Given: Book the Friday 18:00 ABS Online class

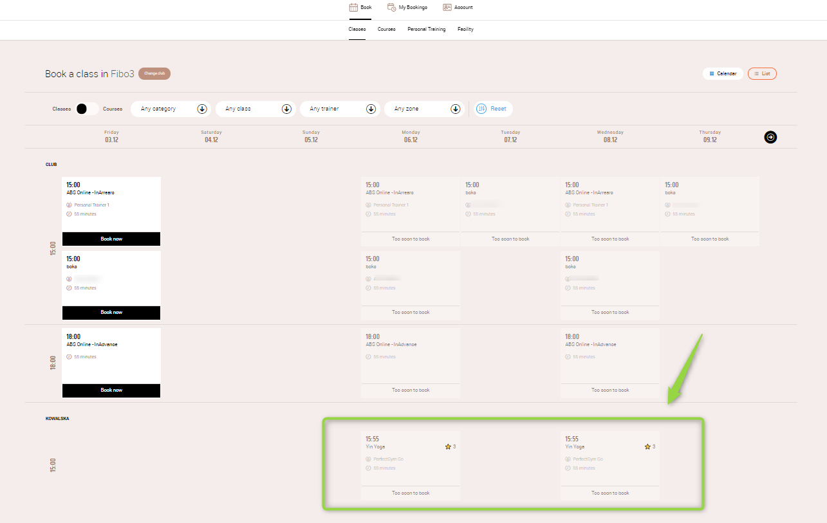Looking at the screenshot, I should click(x=111, y=390).
